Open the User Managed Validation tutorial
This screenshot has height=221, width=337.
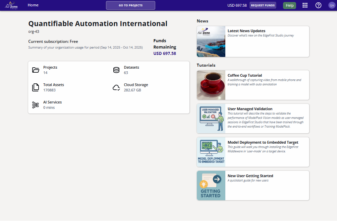click(253, 119)
